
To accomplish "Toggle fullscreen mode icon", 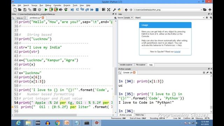I will [x=109, y=10].
